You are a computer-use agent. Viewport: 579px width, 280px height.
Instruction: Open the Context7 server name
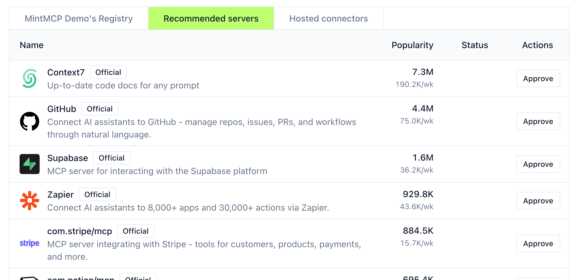click(x=66, y=72)
